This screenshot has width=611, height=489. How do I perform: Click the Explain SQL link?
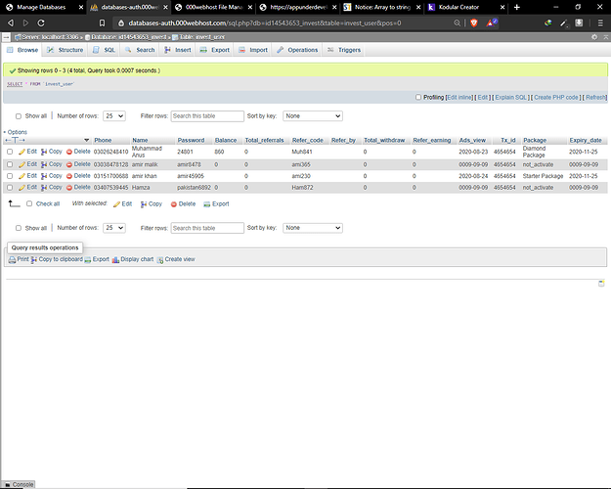[x=510, y=98]
